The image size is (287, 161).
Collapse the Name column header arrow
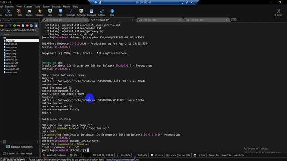pyautogui.click(x=2, y=34)
